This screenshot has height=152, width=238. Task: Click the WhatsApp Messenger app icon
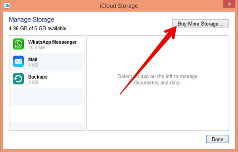click(x=18, y=44)
